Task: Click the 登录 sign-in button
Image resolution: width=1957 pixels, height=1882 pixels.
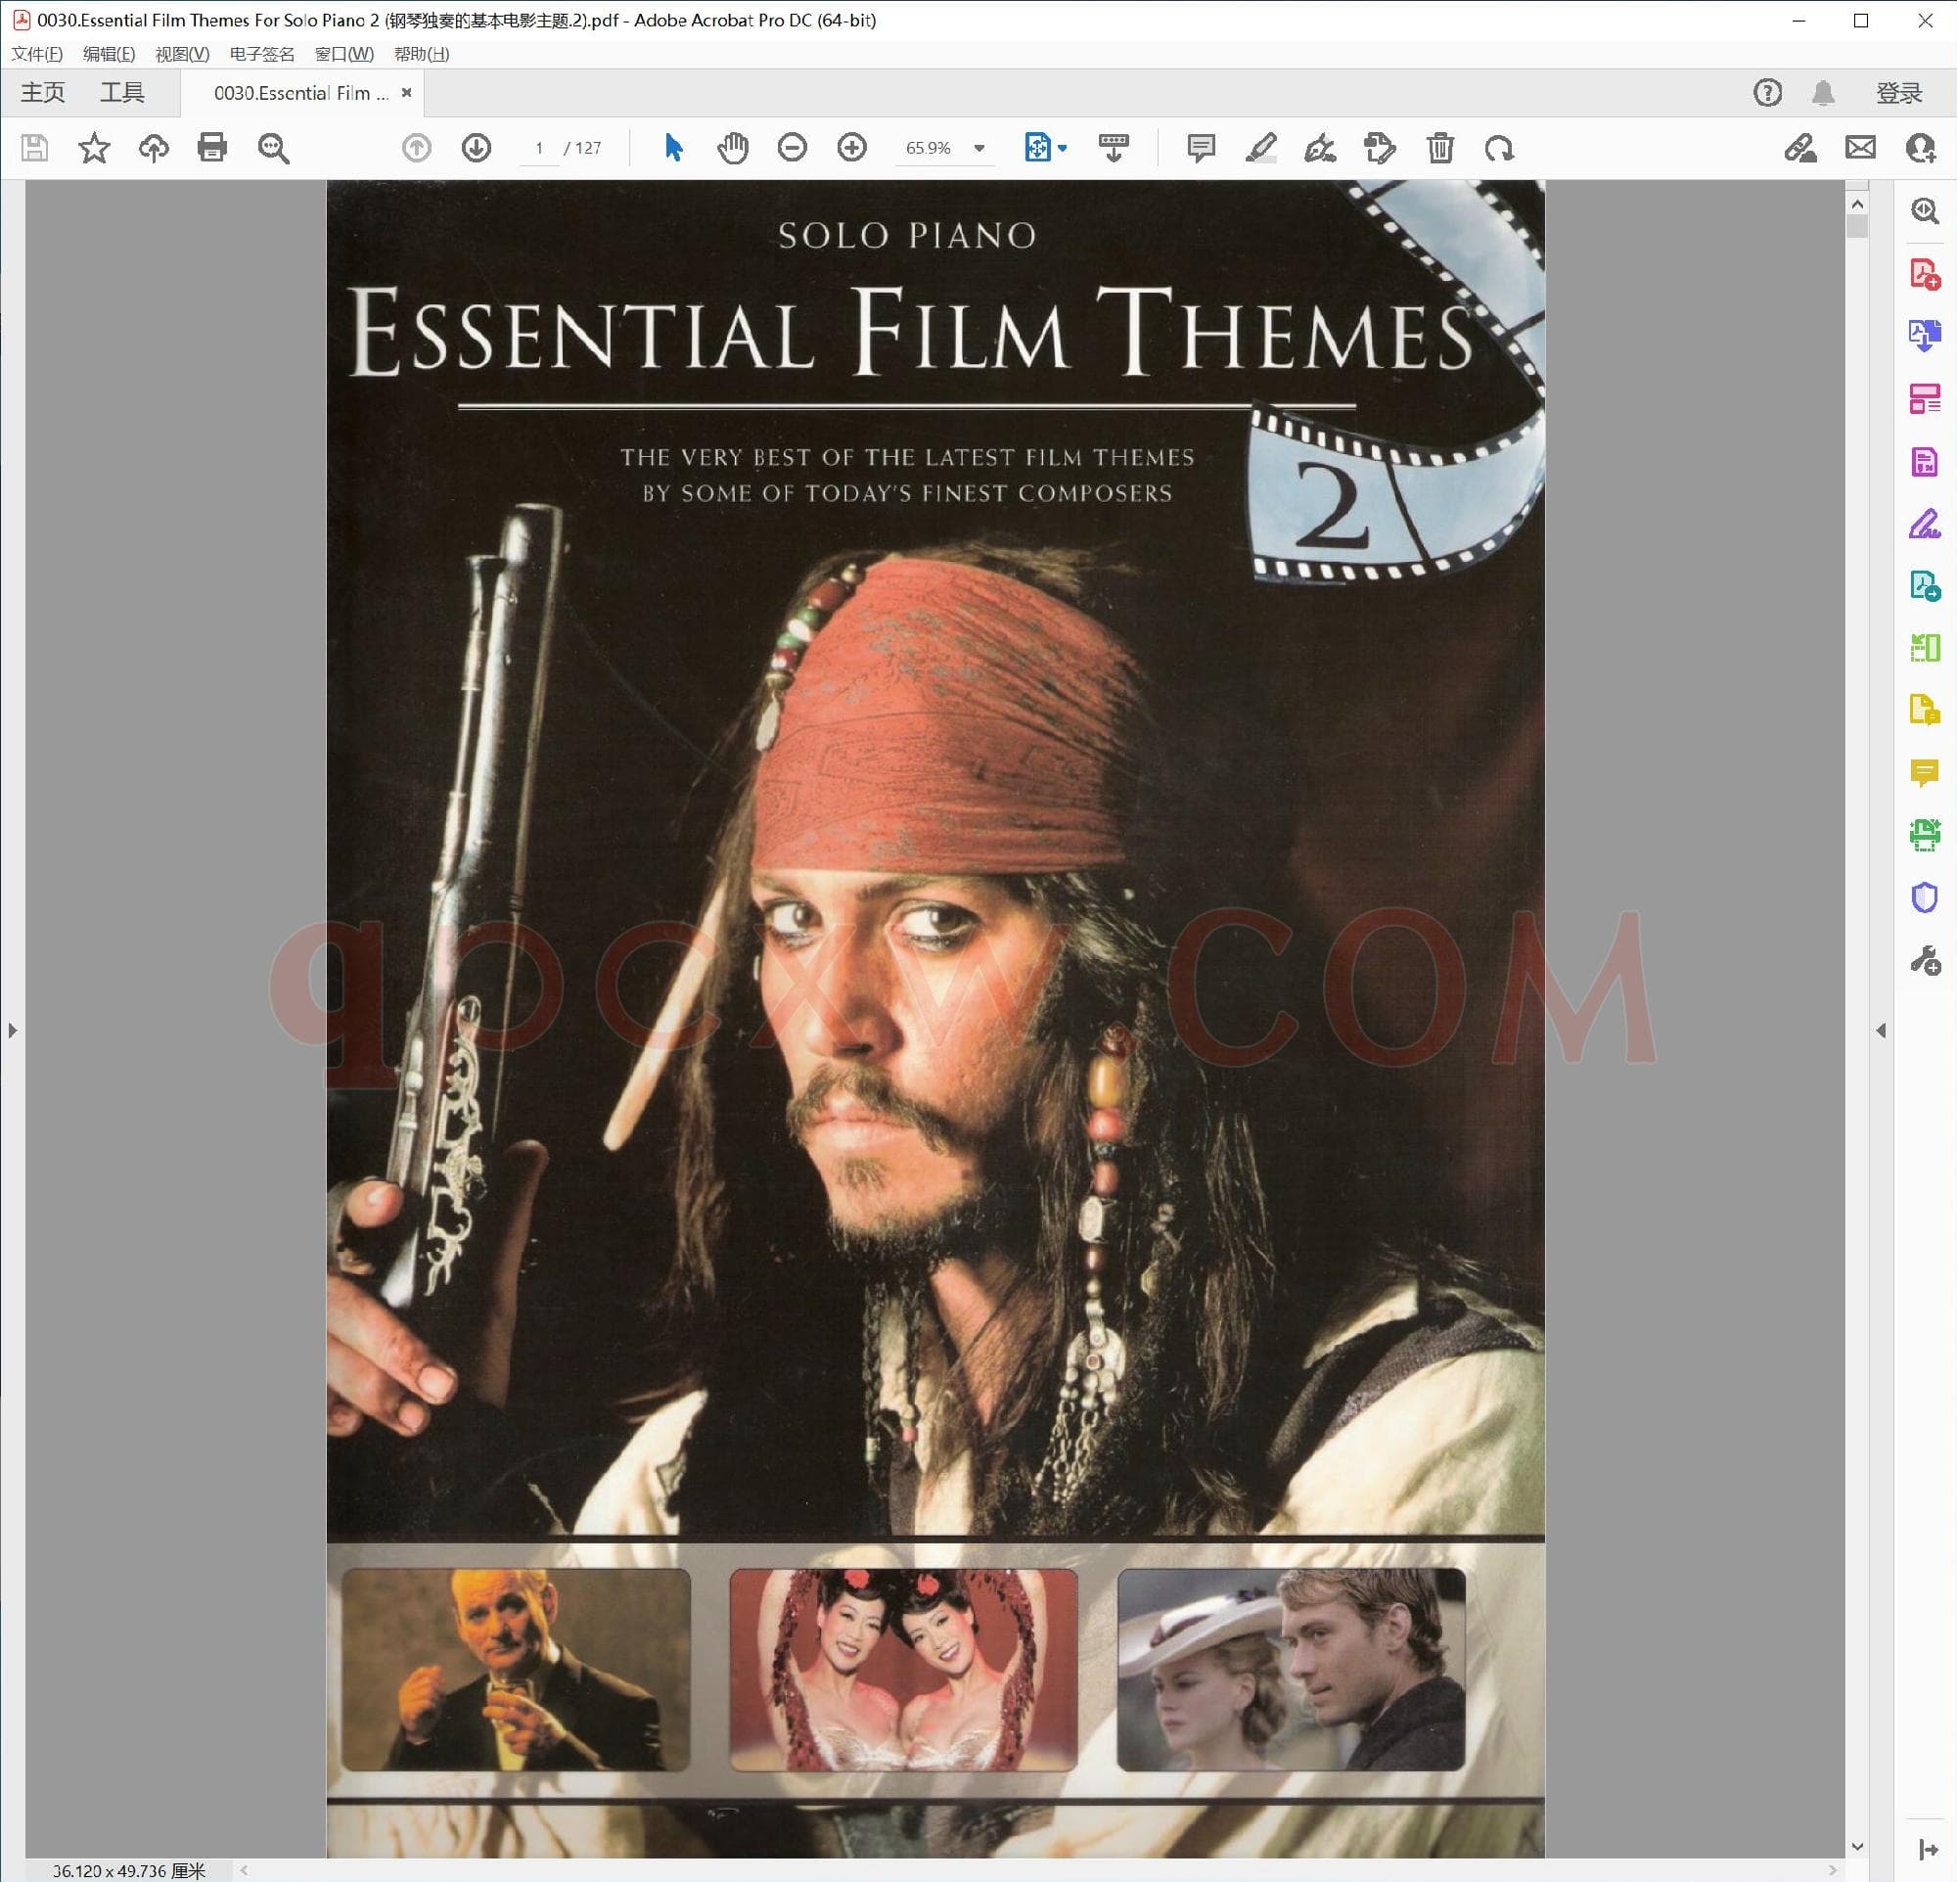Action: coord(1898,93)
